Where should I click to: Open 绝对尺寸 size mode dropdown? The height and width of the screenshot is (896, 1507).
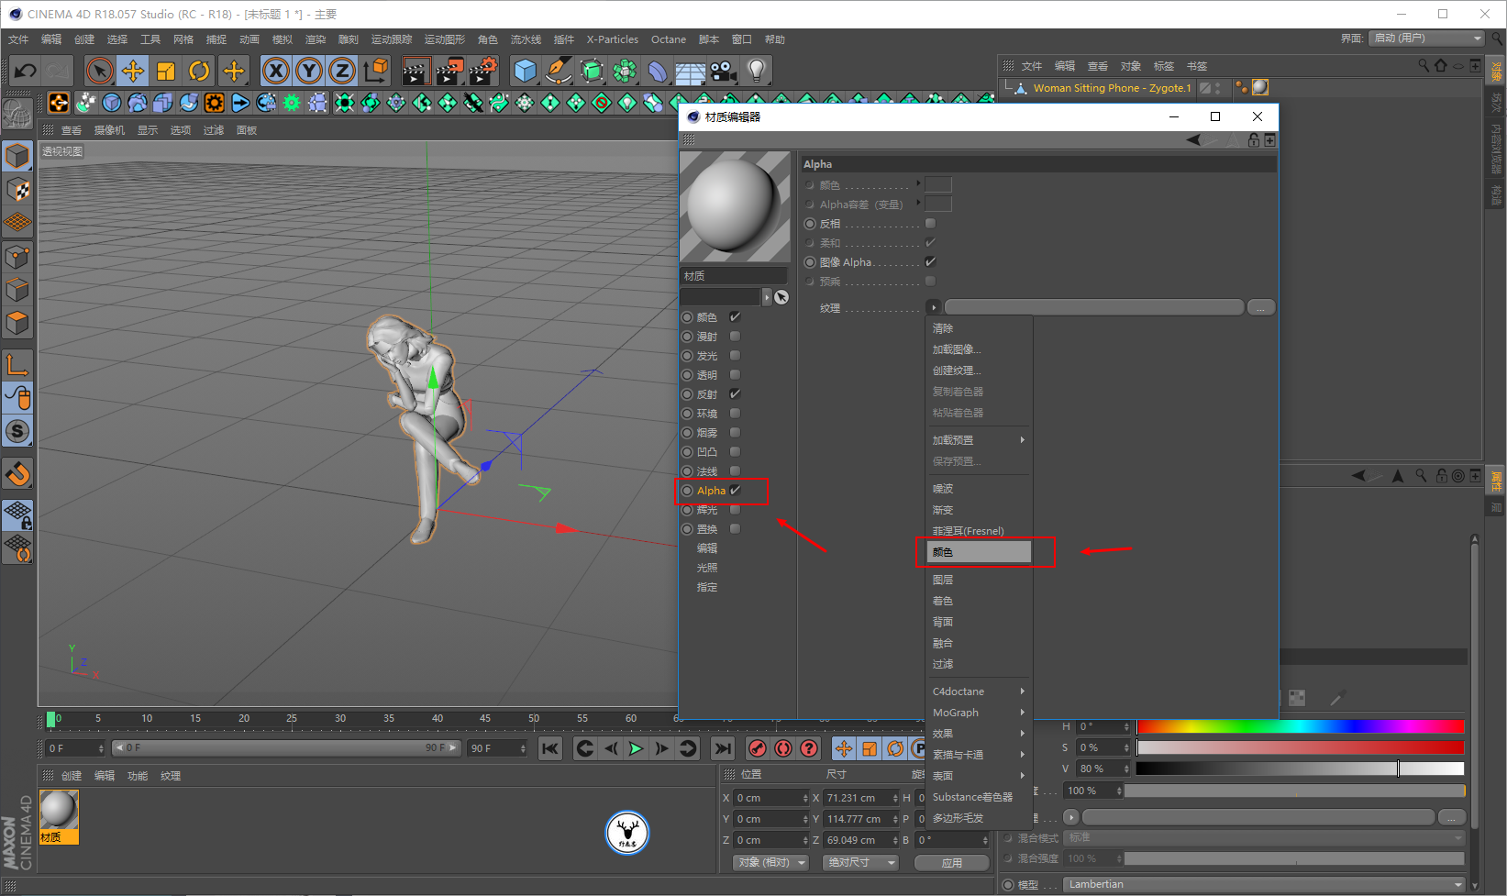pyautogui.click(x=861, y=863)
